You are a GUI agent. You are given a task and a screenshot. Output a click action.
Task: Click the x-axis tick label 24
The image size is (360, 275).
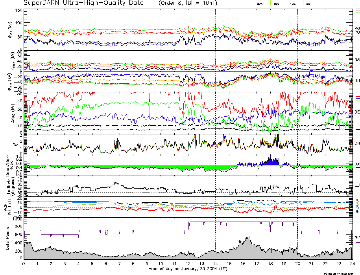coord(352,264)
